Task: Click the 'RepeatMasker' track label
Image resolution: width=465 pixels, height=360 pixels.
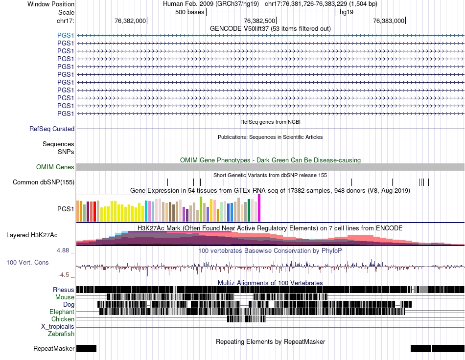Action: coord(54,348)
